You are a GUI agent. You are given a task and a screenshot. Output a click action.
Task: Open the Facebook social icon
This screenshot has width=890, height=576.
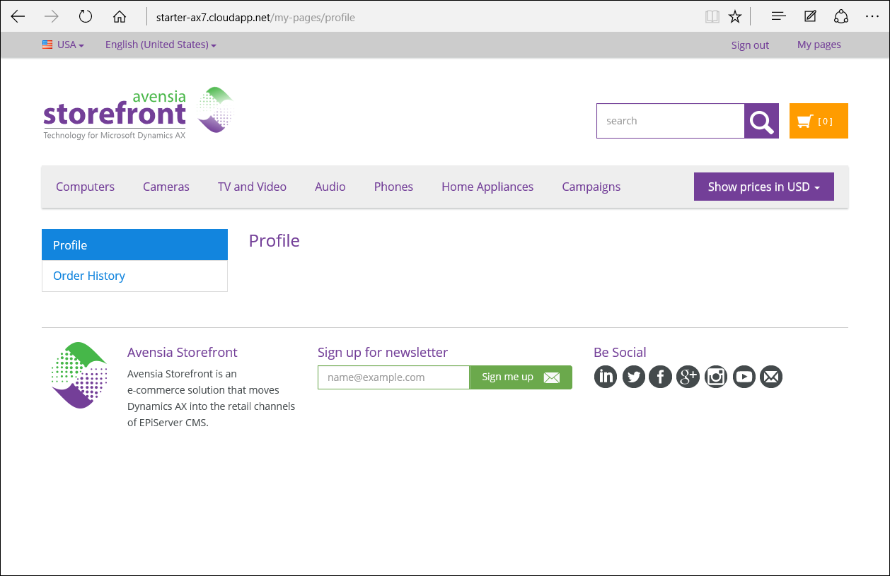click(661, 377)
